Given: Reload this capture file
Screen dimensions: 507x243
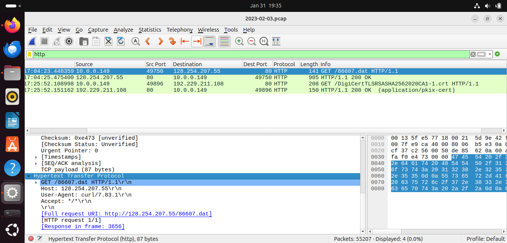Looking at the screenshot, I should pos(121,41).
